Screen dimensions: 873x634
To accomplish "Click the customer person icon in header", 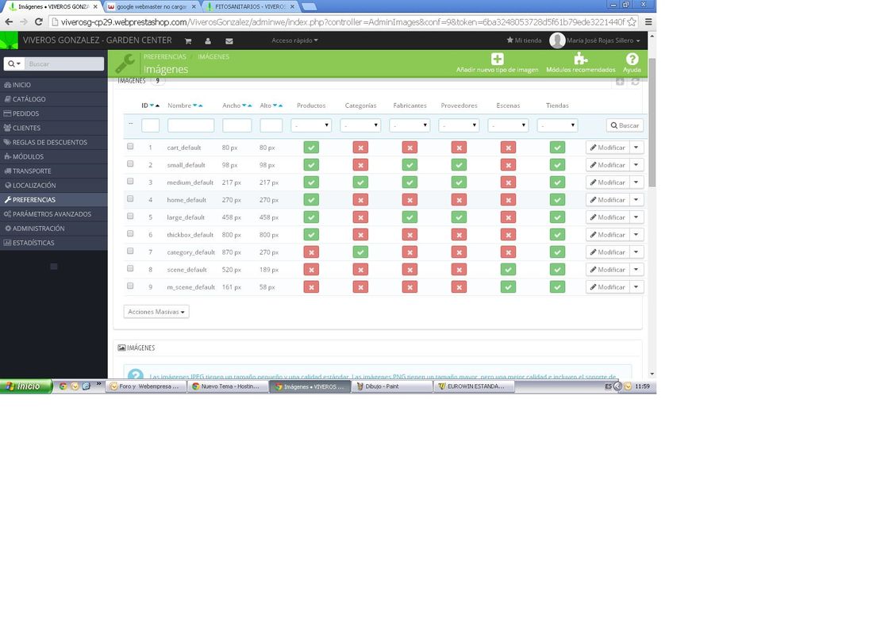I will coord(208,40).
